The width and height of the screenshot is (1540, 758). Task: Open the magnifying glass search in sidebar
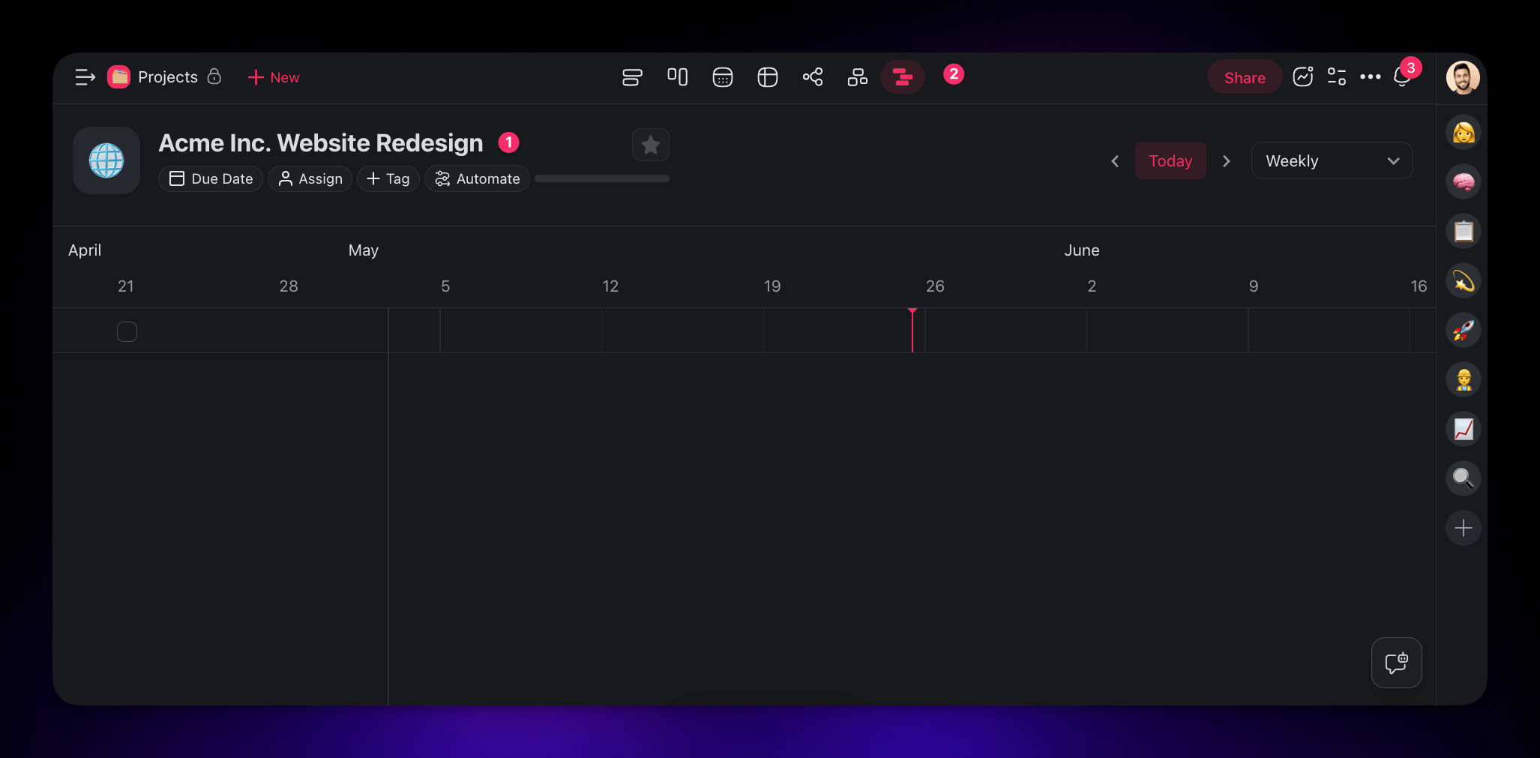[1463, 478]
